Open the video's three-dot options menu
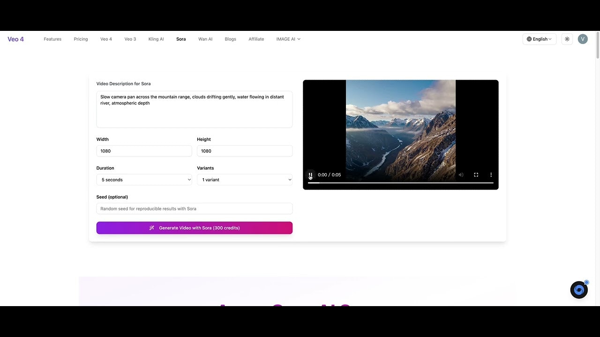Image resolution: width=600 pixels, height=337 pixels. click(491, 175)
